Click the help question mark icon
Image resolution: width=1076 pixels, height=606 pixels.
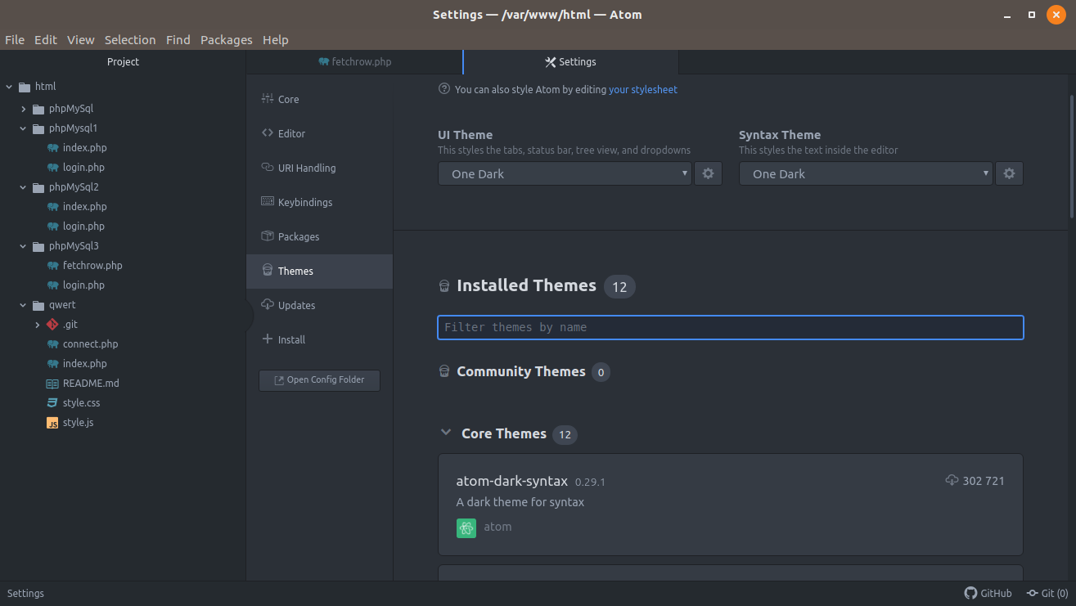coord(444,89)
